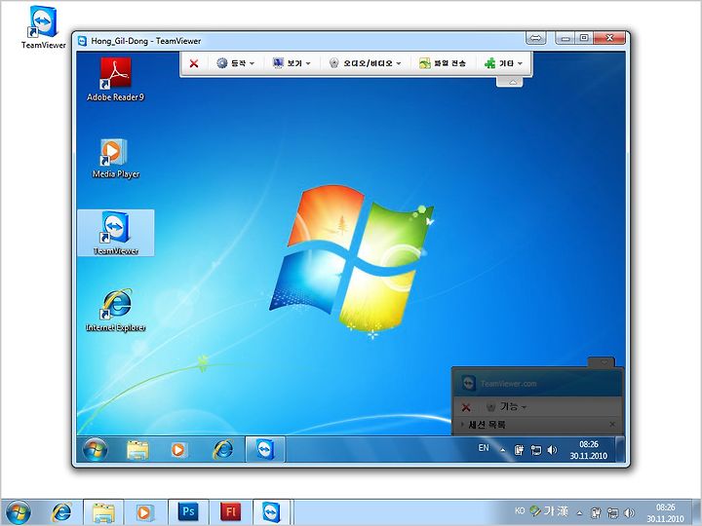The height and width of the screenshot is (526, 702).
Task: Collapse TeamViewer panel via top tab
Action: (602, 361)
